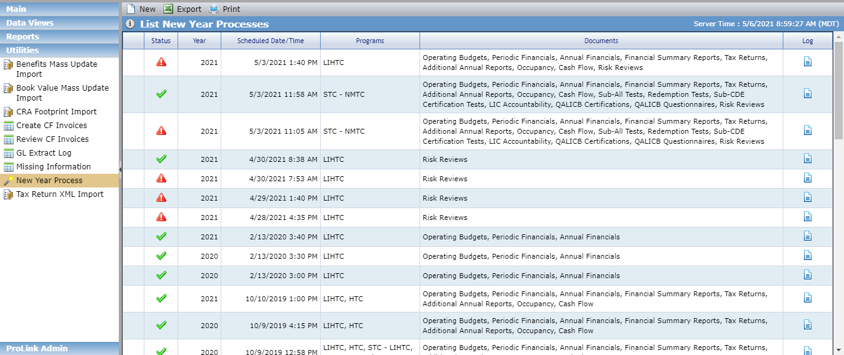844x355 pixels.
Task: Print the New Year Processes list
Action: [x=224, y=9]
